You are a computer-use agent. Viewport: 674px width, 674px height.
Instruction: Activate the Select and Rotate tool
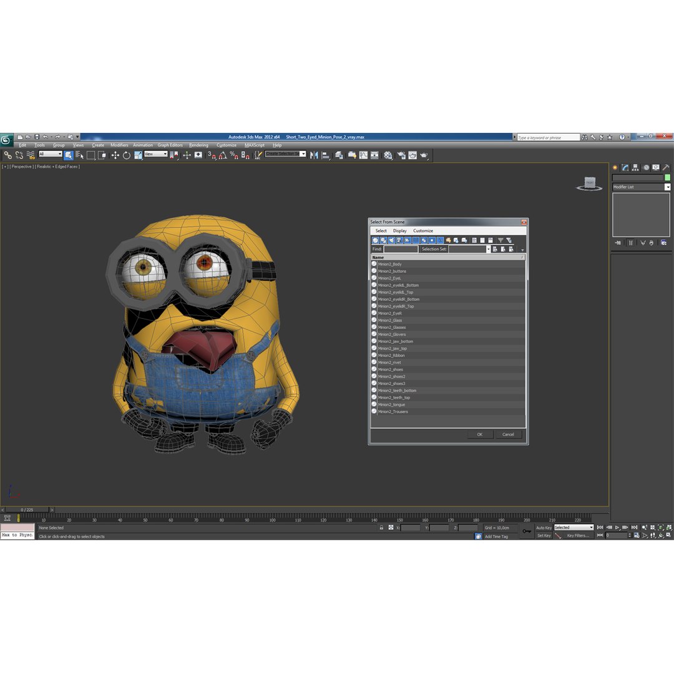126,155
